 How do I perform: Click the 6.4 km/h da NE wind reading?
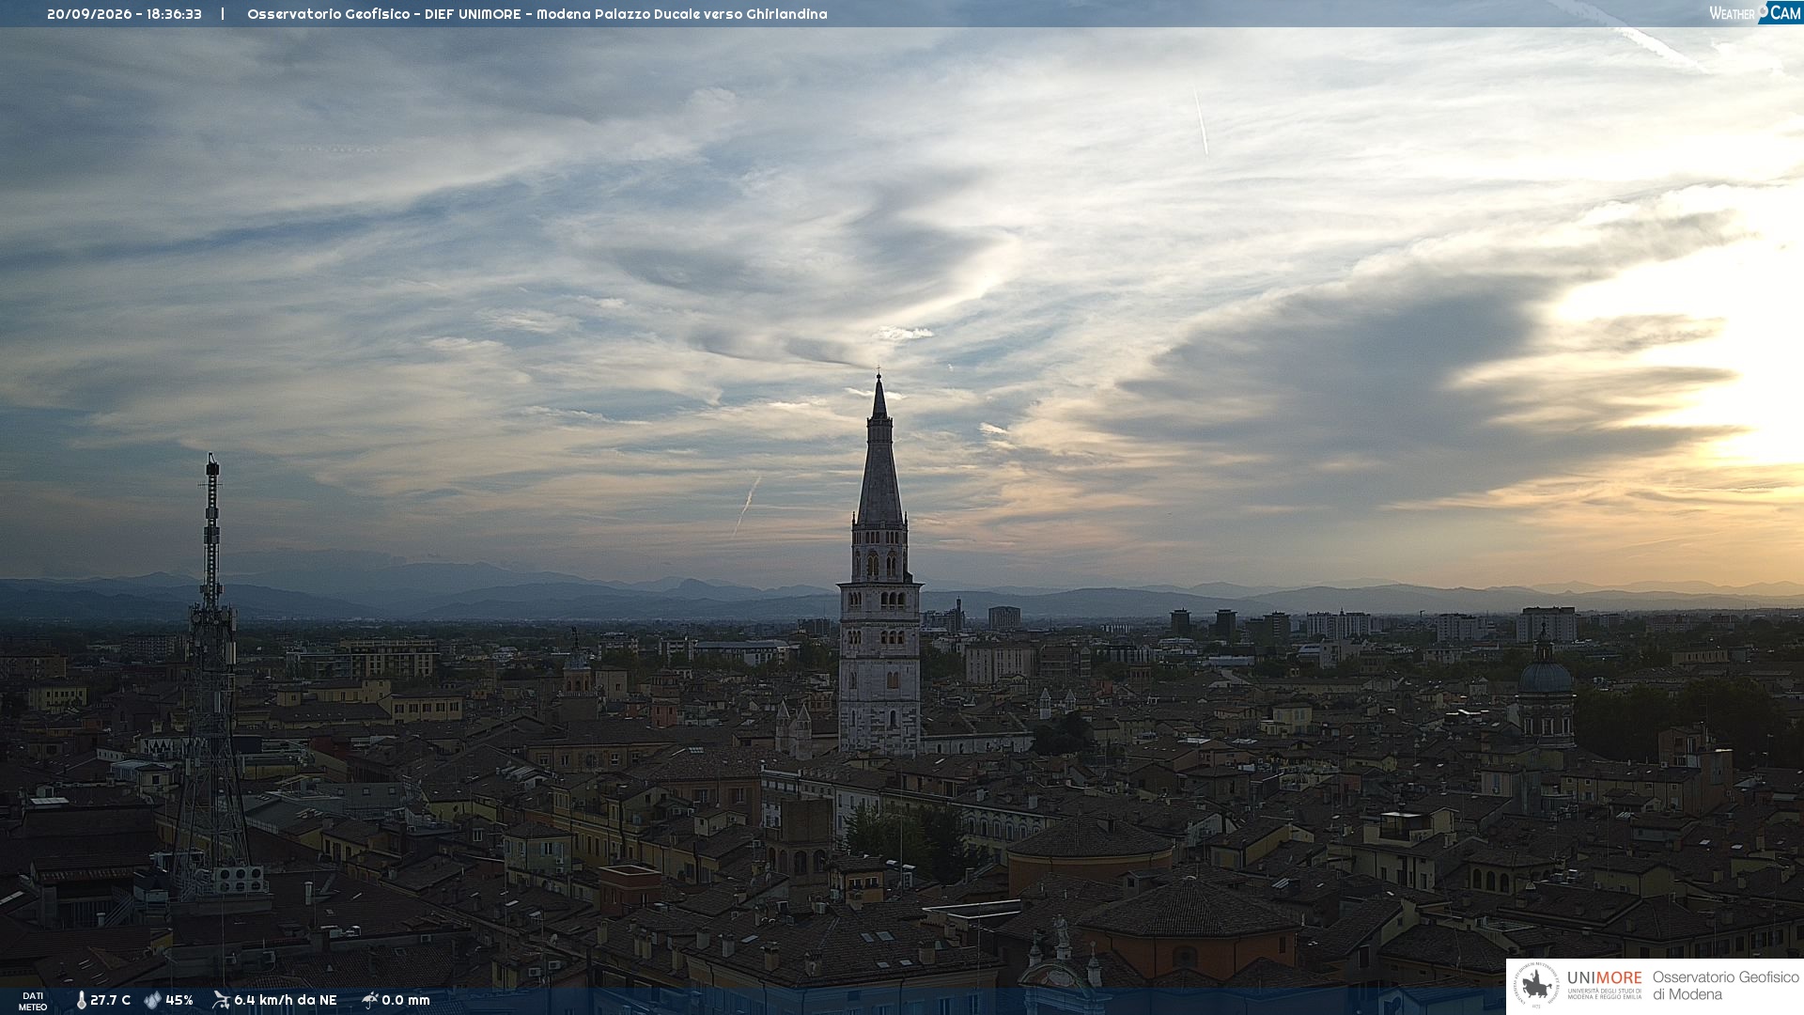point(286,1001)
